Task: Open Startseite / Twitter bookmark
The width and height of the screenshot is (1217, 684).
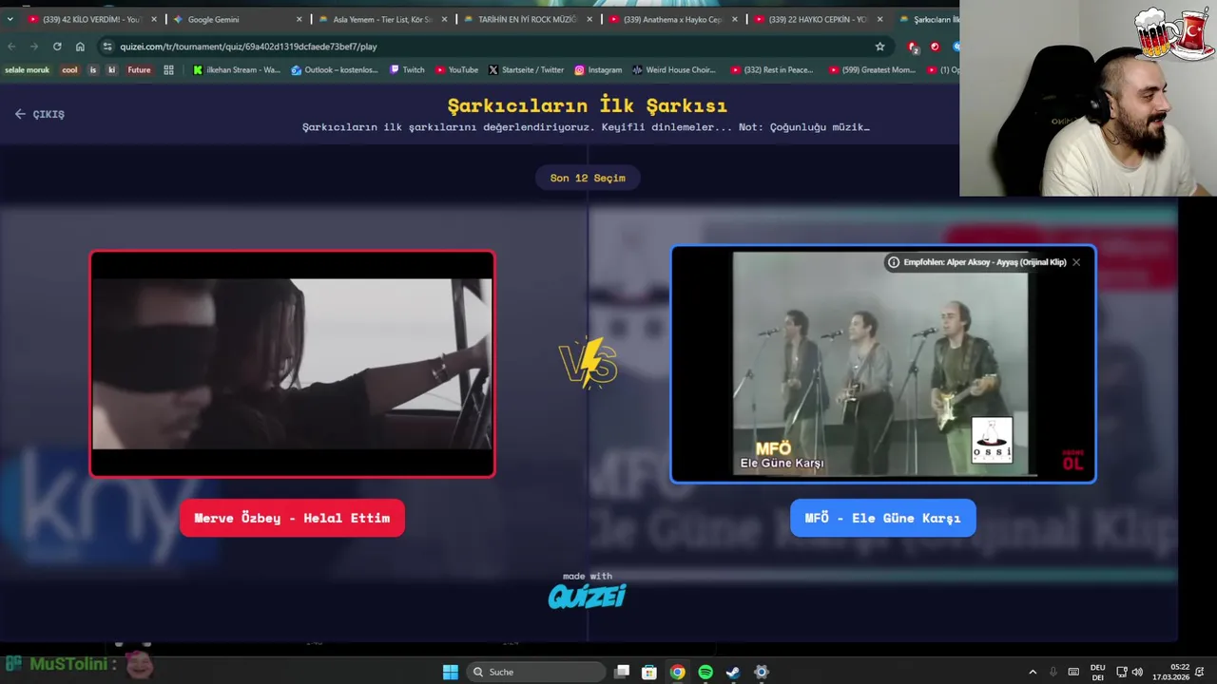Action: (x=526, y=69)
